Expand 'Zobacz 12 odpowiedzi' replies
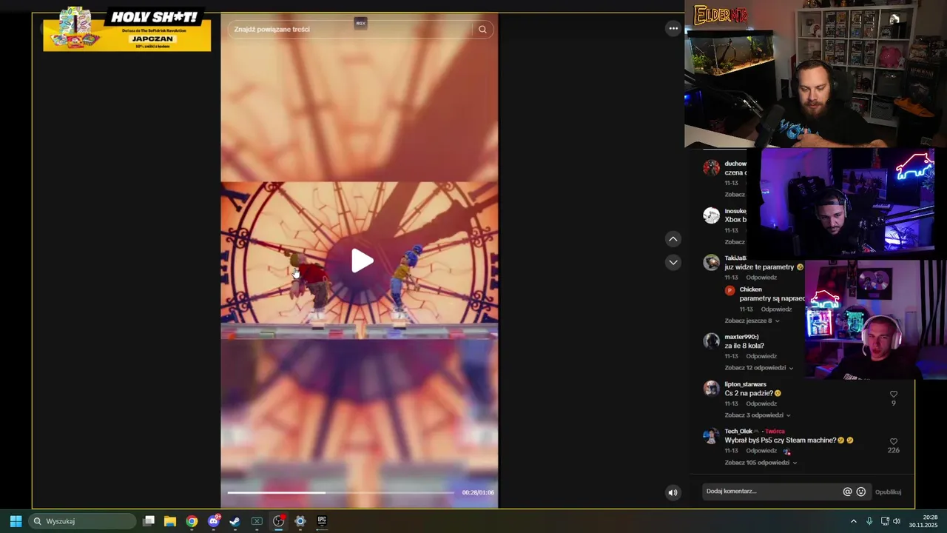 pos(759,368)
